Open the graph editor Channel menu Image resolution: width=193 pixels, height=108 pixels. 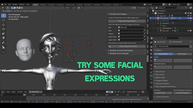click(20, 92)
